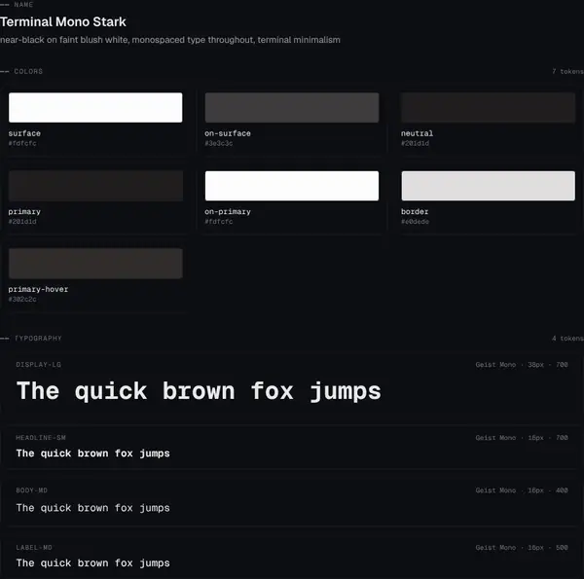Click the surface token name label
Screen dimensions: 584x579
point(24,133)
